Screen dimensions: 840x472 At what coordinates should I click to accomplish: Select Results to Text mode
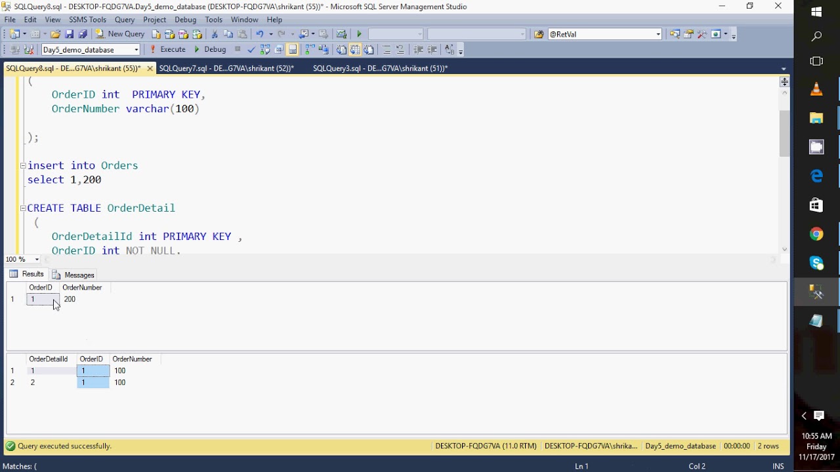point(341,49)
